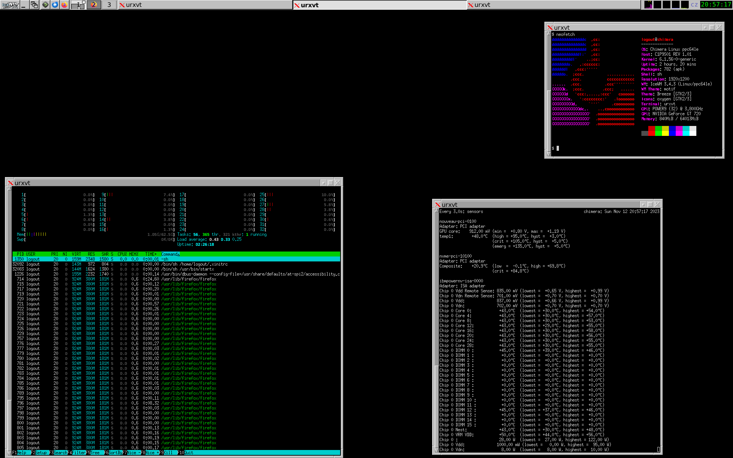Viewport: 733px width, 458px height.
Task: Open the window list menu icon
Action: 34,5
